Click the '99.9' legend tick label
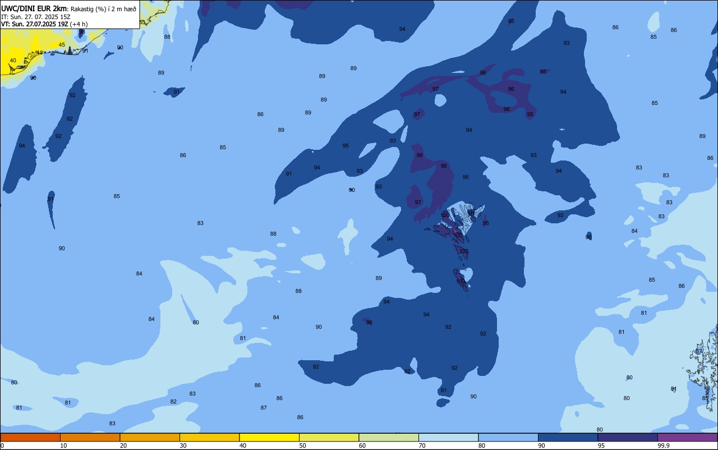The height and width of the screenshot is (450, 718). [x=664, y=446]
